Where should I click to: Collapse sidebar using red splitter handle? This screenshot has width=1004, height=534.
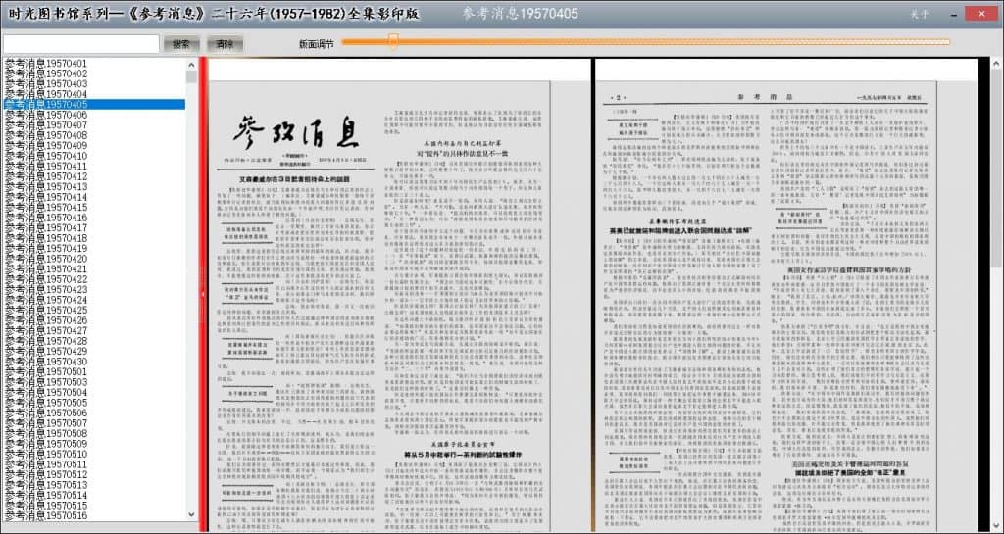(203, 293)
